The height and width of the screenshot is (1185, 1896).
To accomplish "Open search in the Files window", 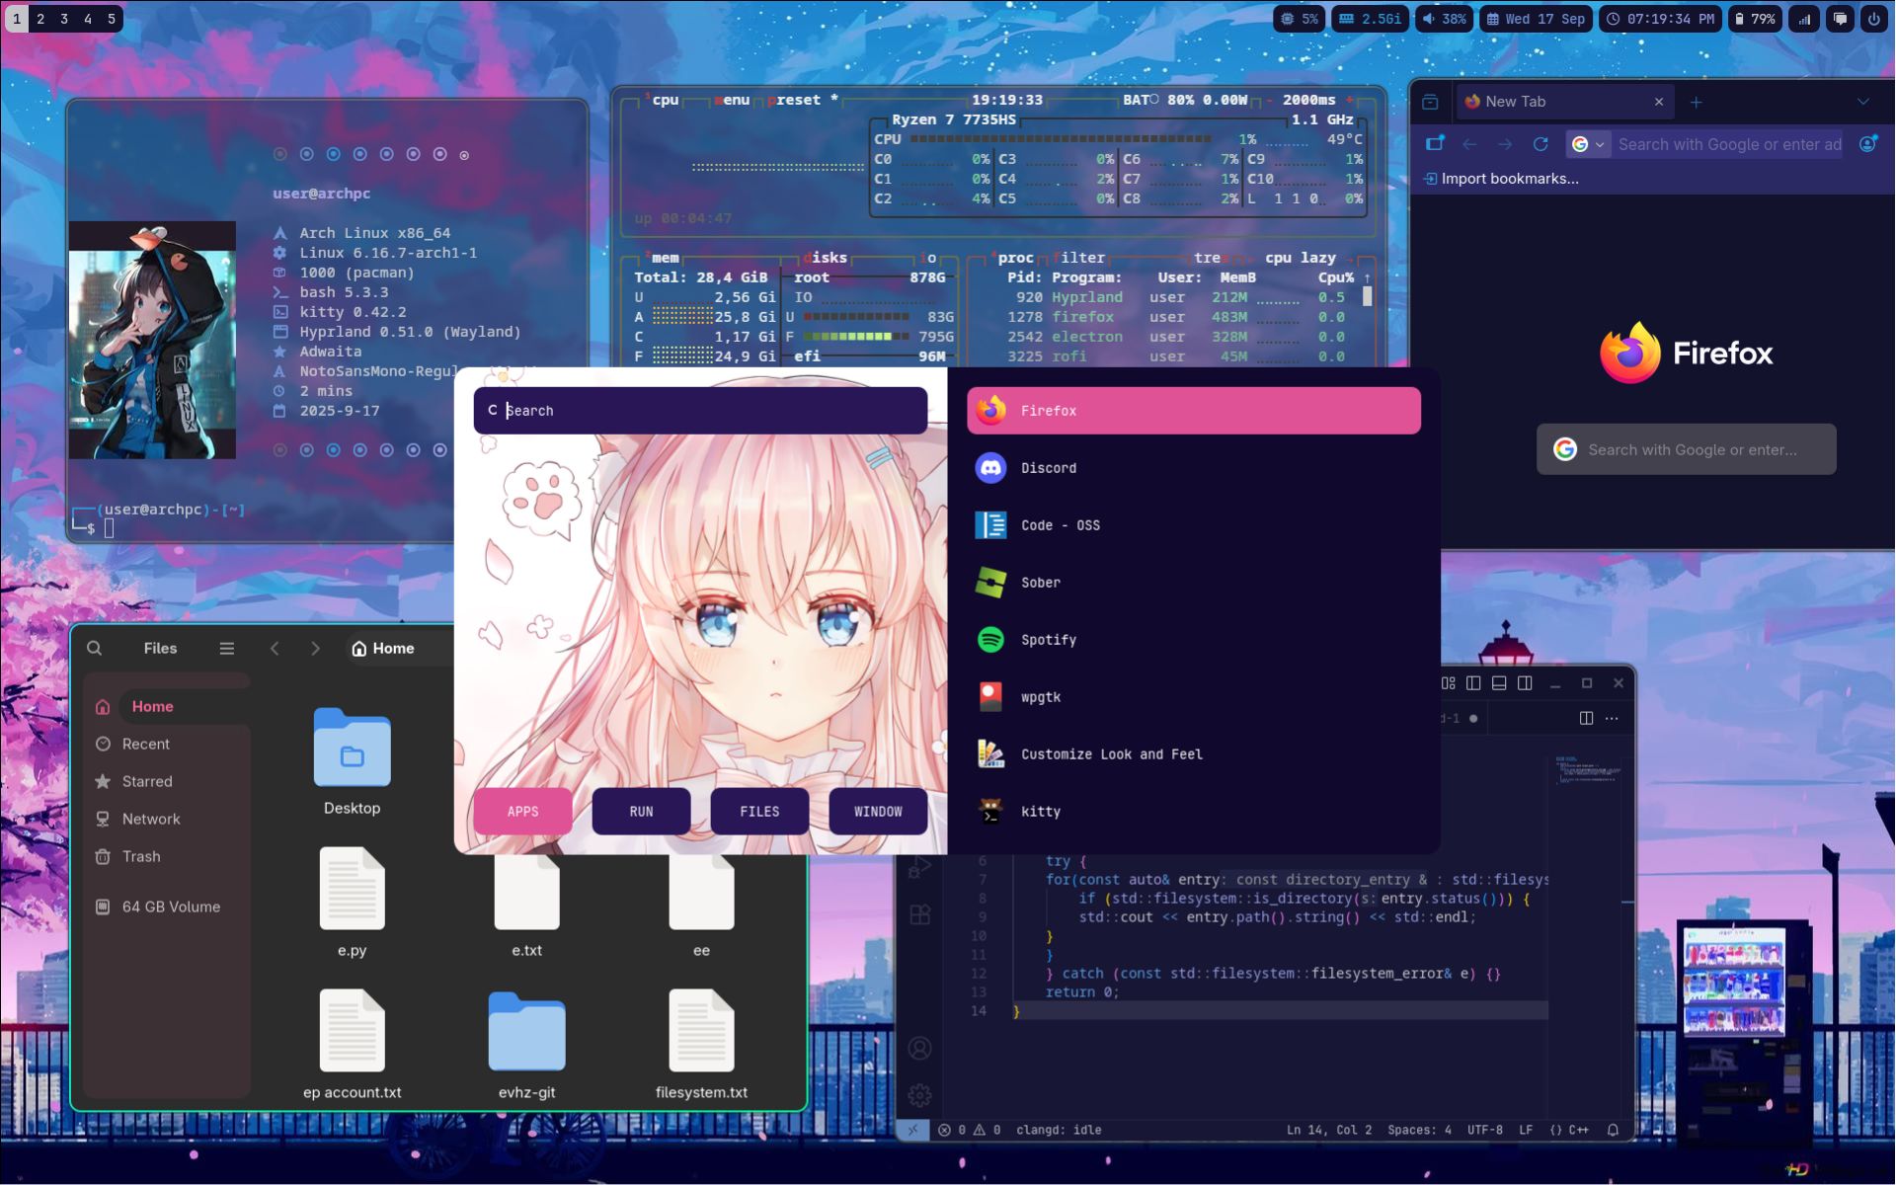I will [95, 649].
